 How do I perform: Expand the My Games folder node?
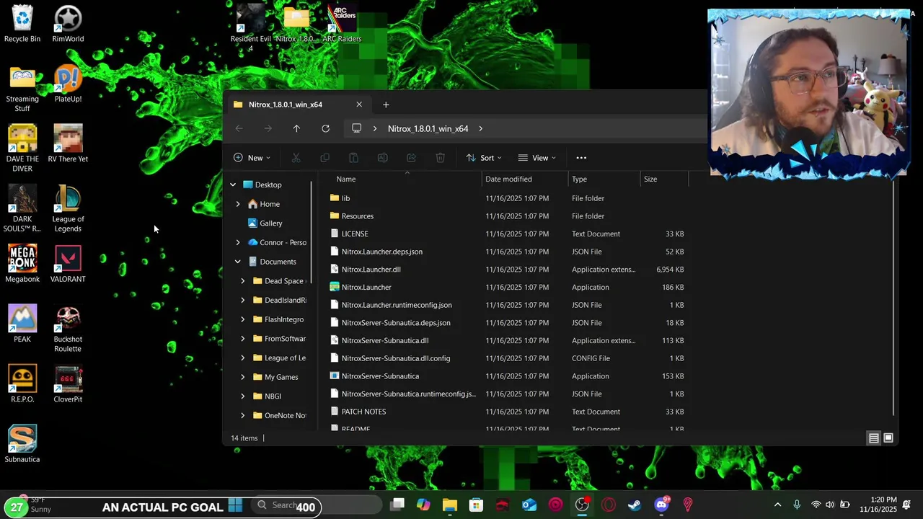243,377
